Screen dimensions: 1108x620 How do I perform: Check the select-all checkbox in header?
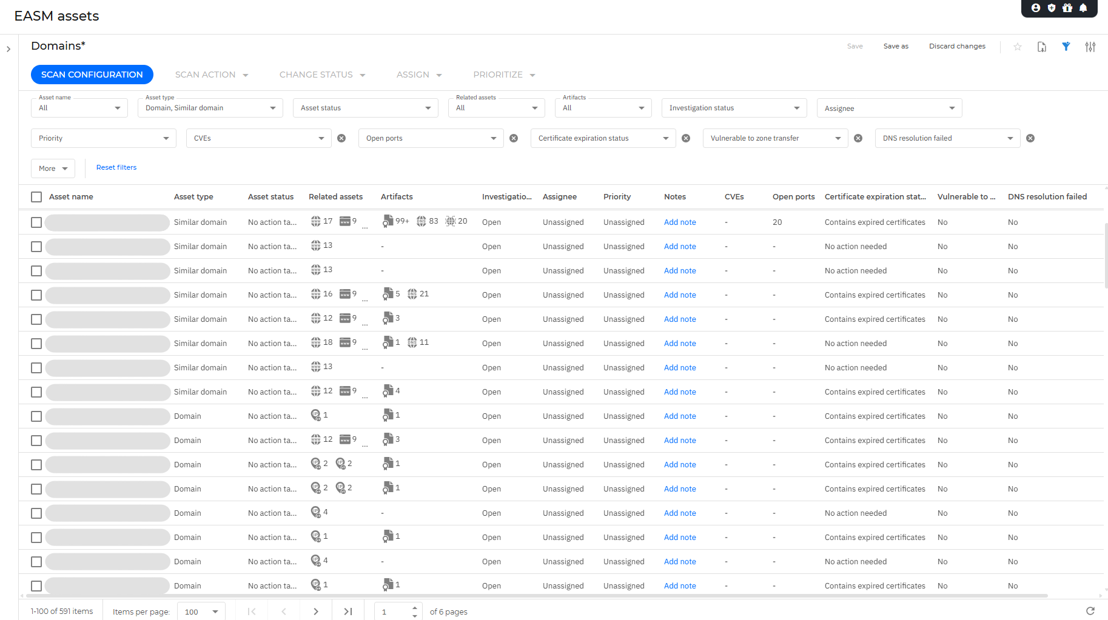pos(36,197)
